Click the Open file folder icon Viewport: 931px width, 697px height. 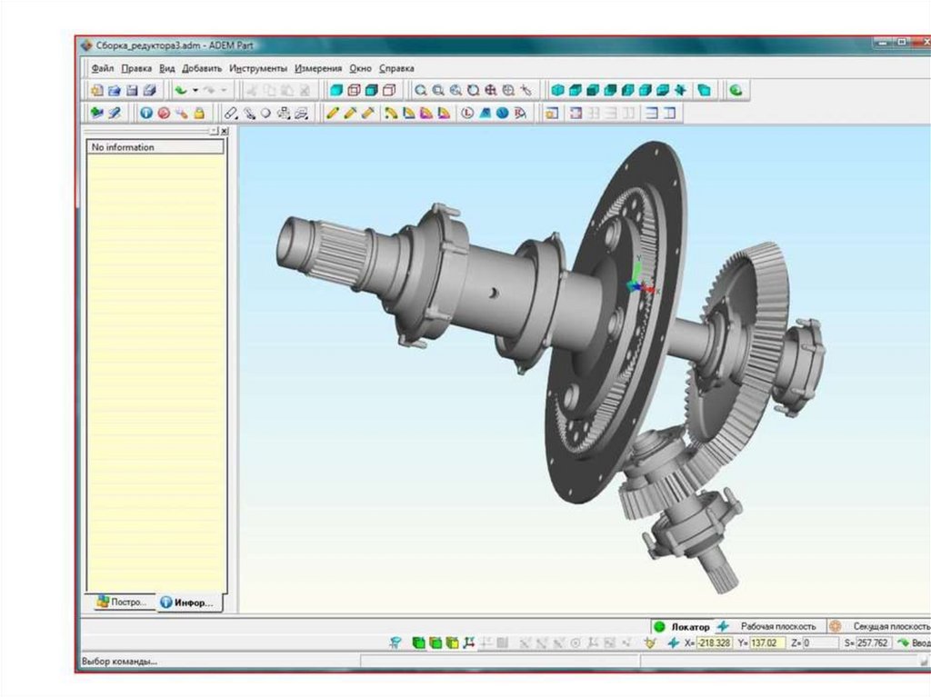tap(115, 90)
